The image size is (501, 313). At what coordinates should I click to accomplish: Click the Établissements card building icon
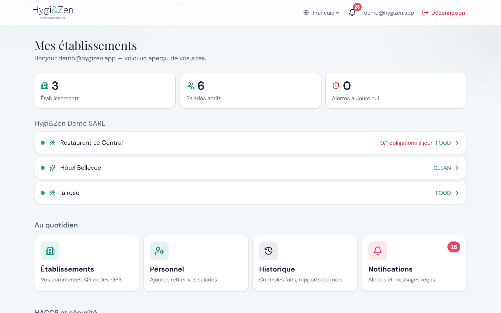pyautogui.click(x=50, y=251)
